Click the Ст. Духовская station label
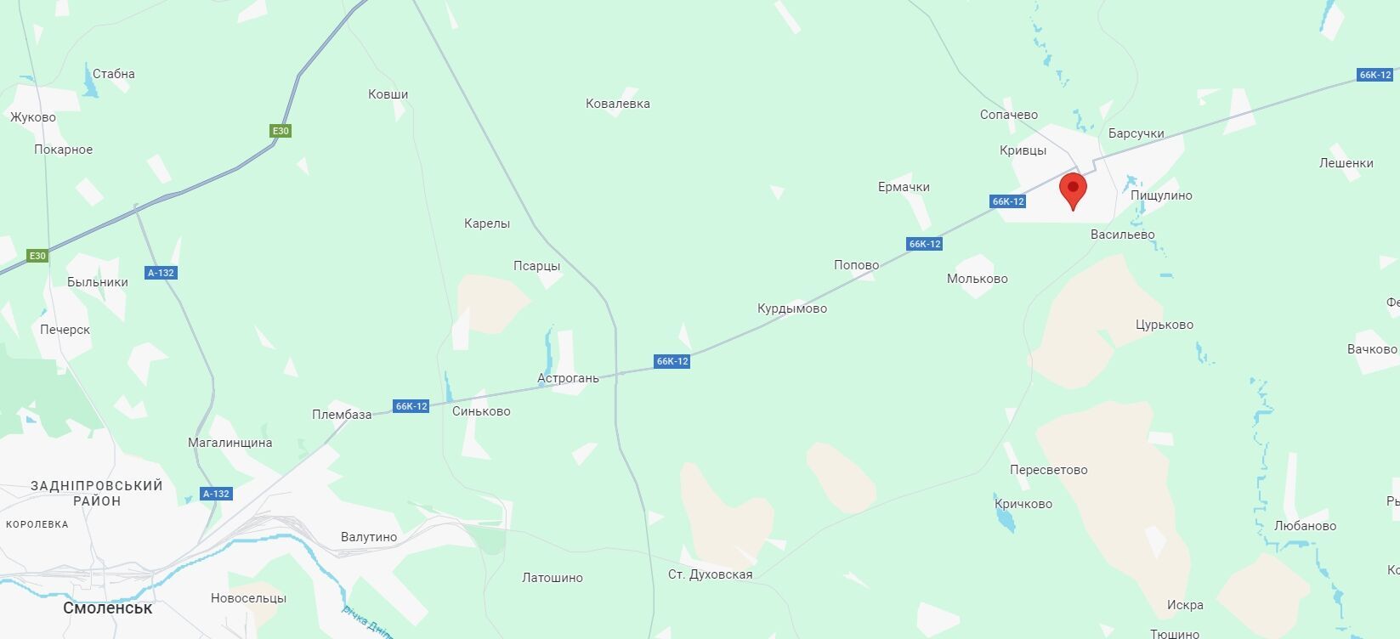Viewport: 1400px width, 639px height. pos(711,574)
